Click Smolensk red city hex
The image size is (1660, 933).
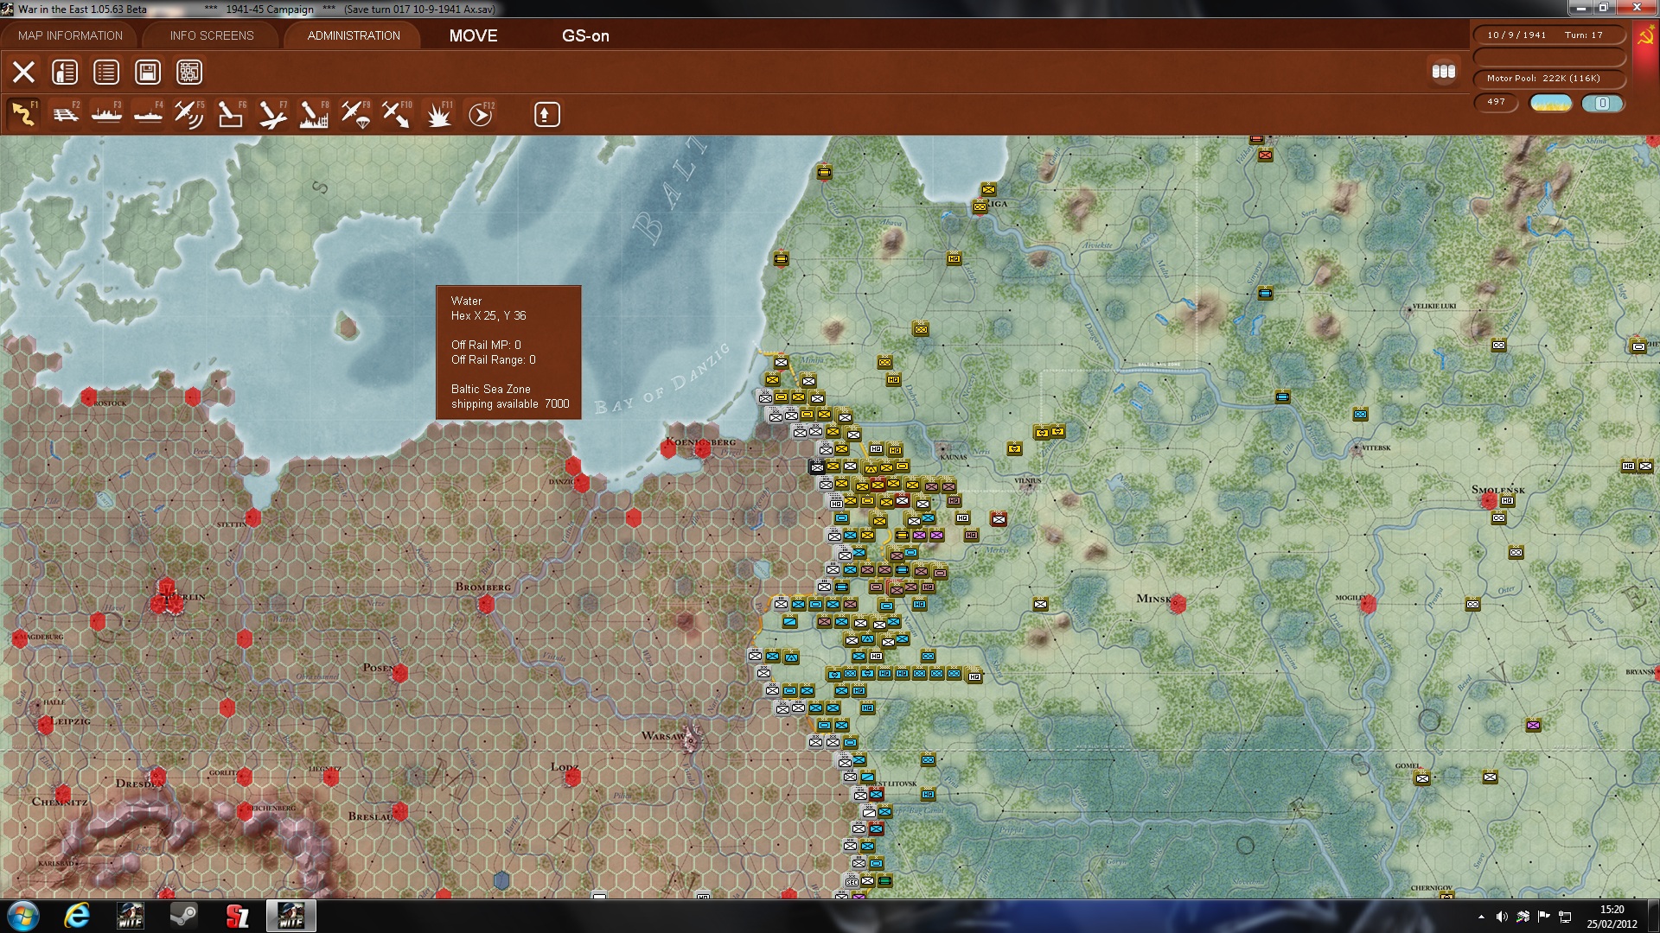pyautogui.click(x=1489, y=500)
